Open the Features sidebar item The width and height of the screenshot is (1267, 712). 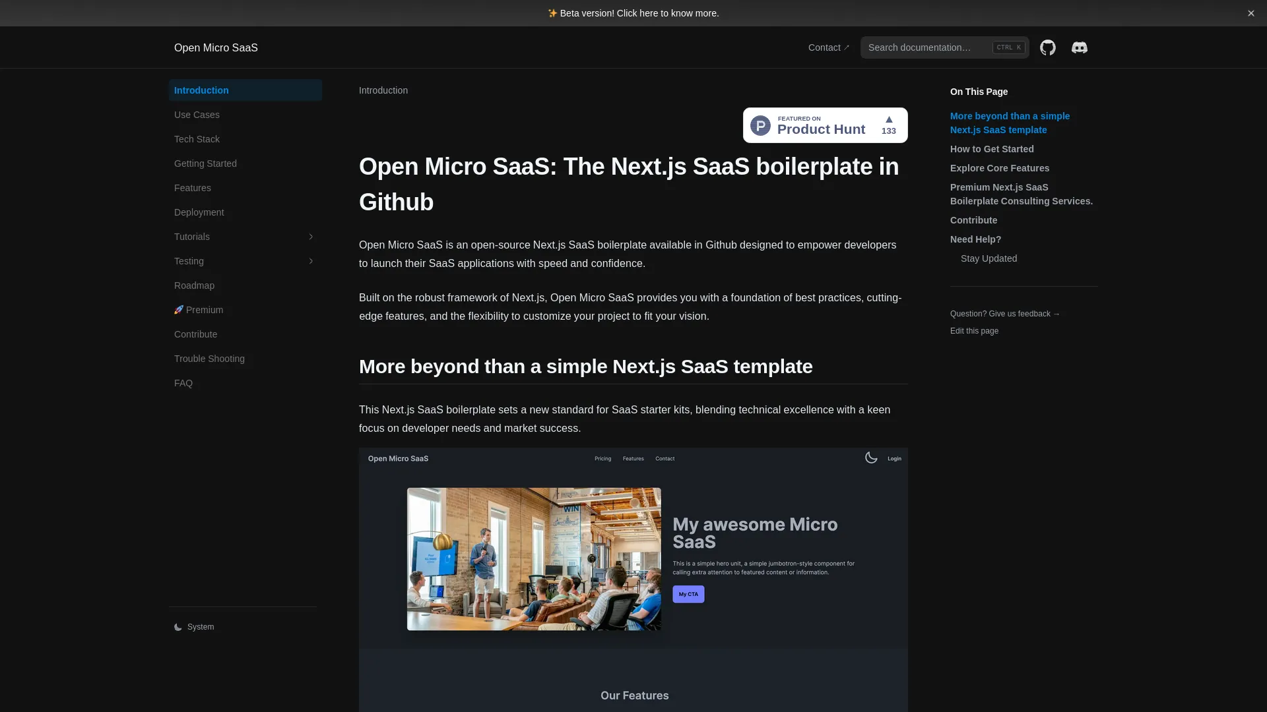pos(245,188)
